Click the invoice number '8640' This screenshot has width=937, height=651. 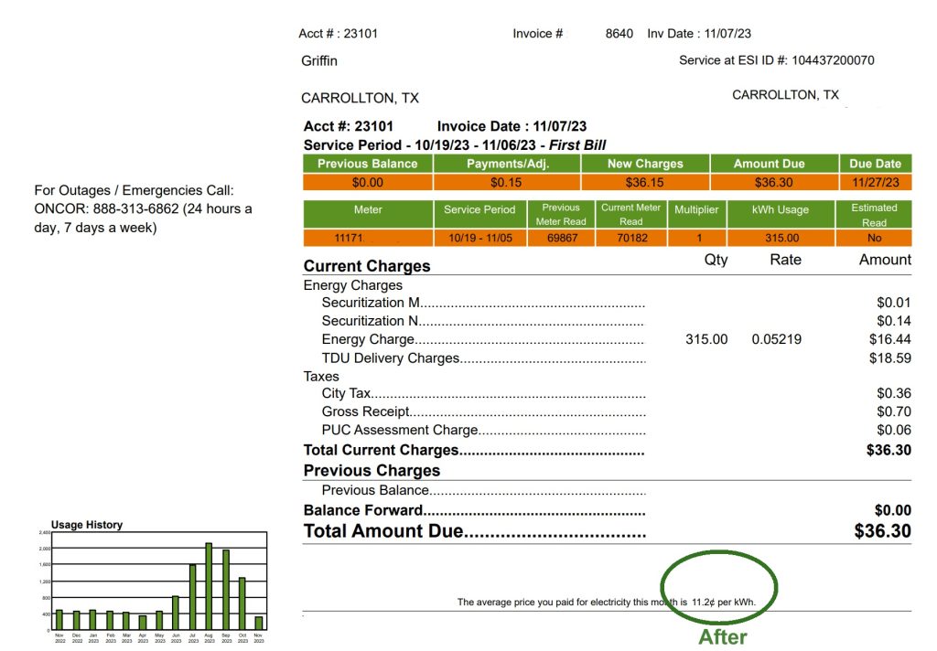tap(619, 34)
